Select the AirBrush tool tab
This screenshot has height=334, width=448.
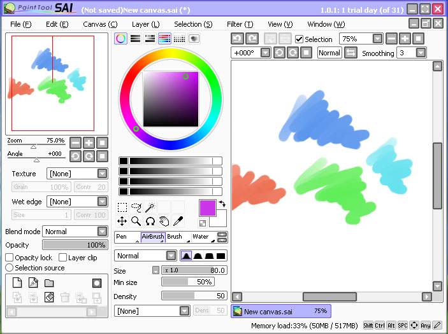[153, 237]
